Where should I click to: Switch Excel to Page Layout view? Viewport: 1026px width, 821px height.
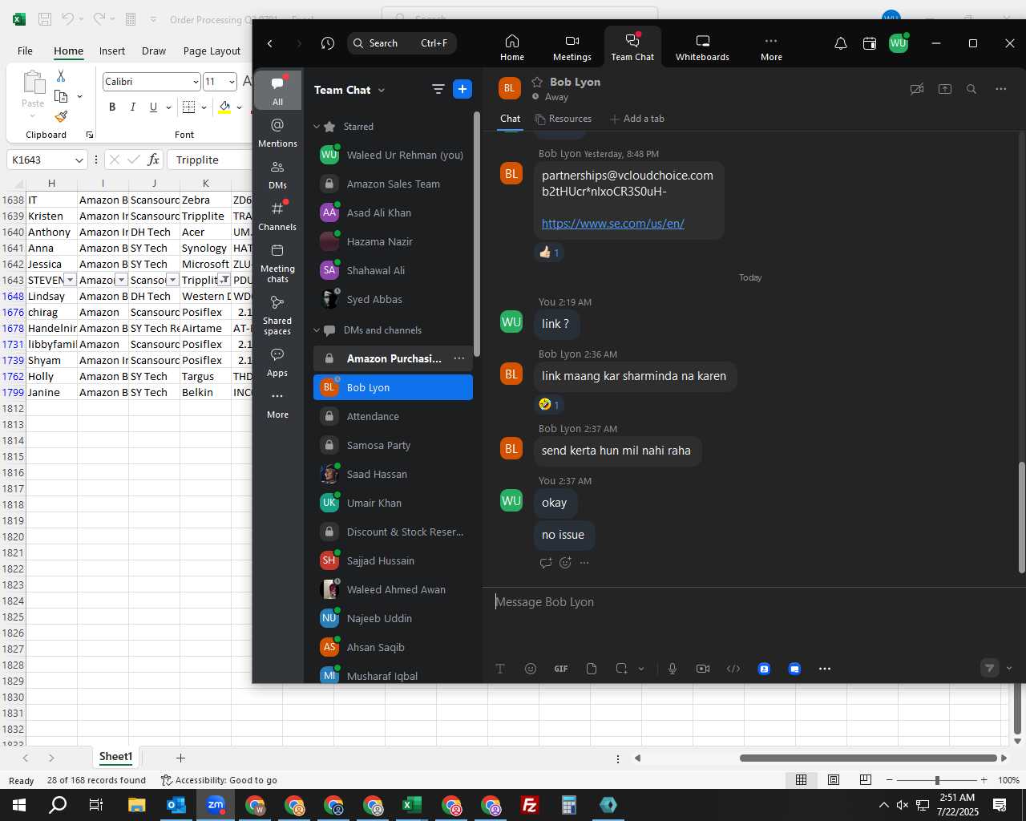pos(834,780)
